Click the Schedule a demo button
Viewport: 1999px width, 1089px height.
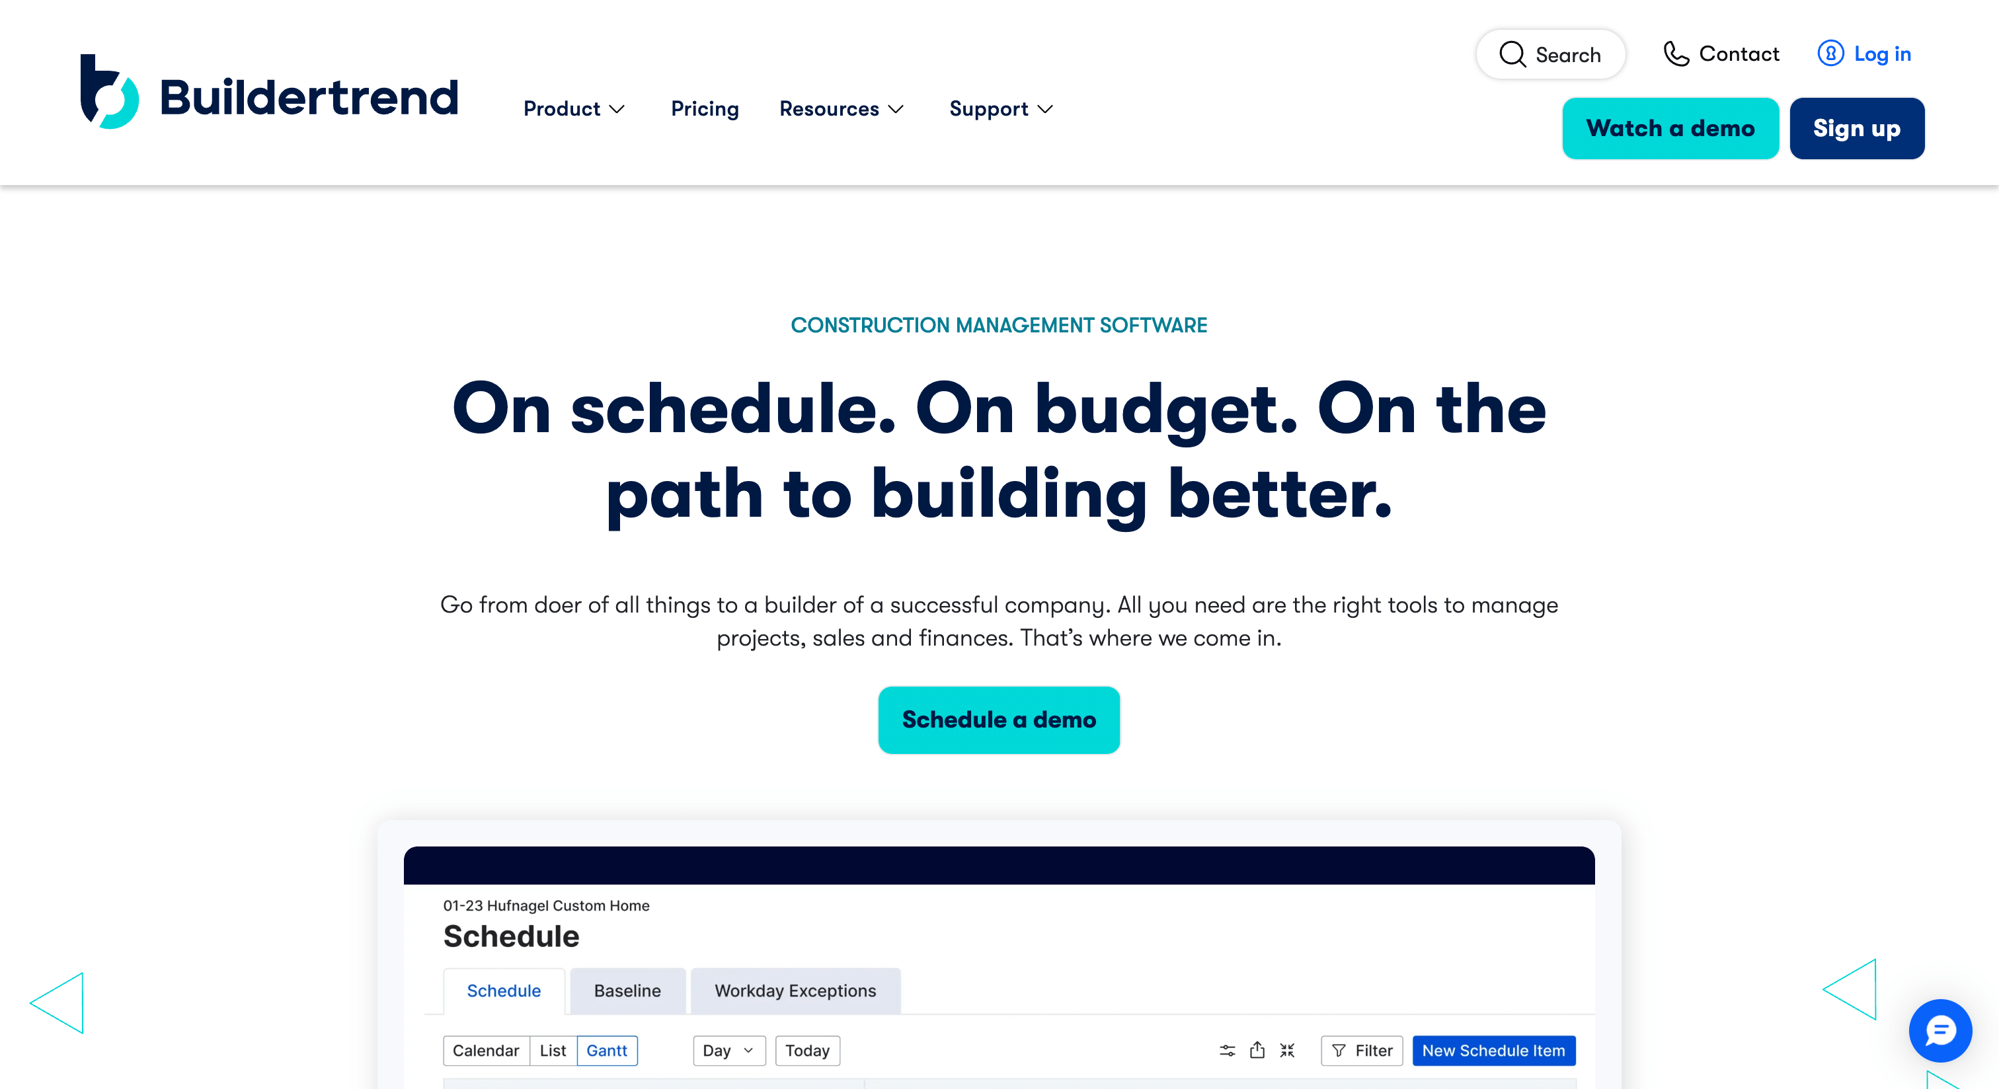coord(999,720)
